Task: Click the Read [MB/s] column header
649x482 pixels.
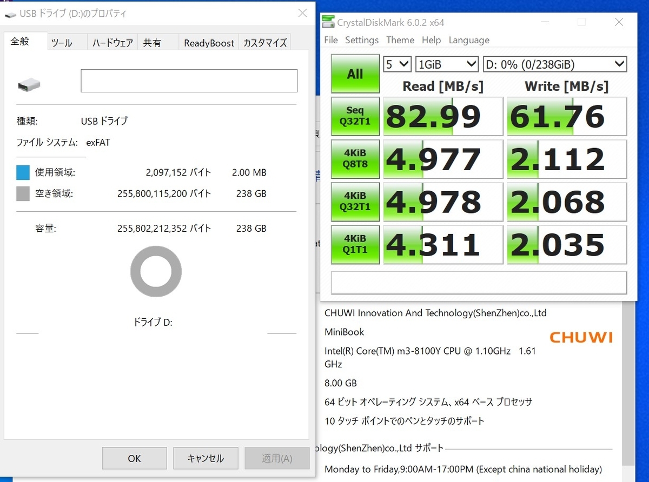Action: point(443,86)
